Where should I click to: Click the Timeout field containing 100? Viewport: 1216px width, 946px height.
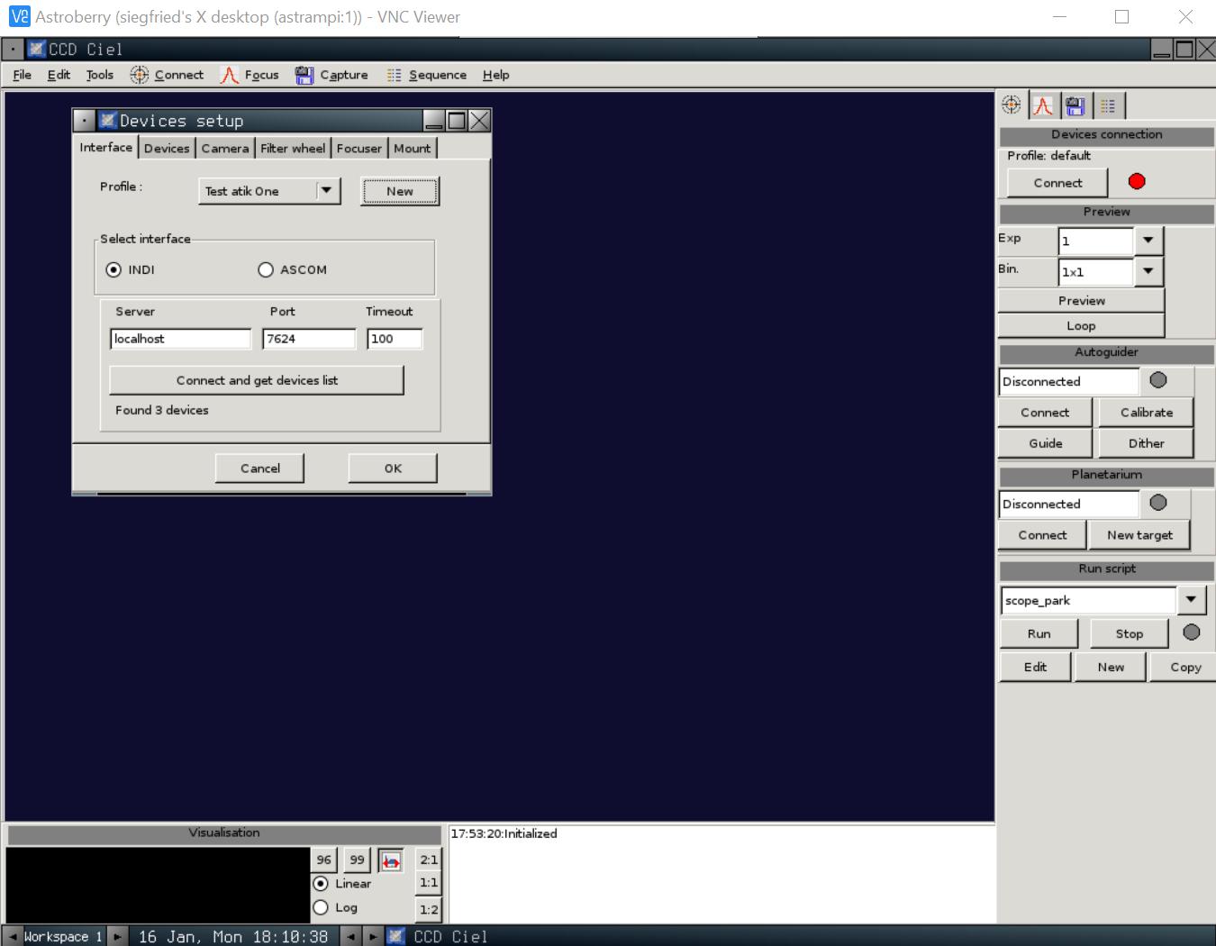[395, 339]
